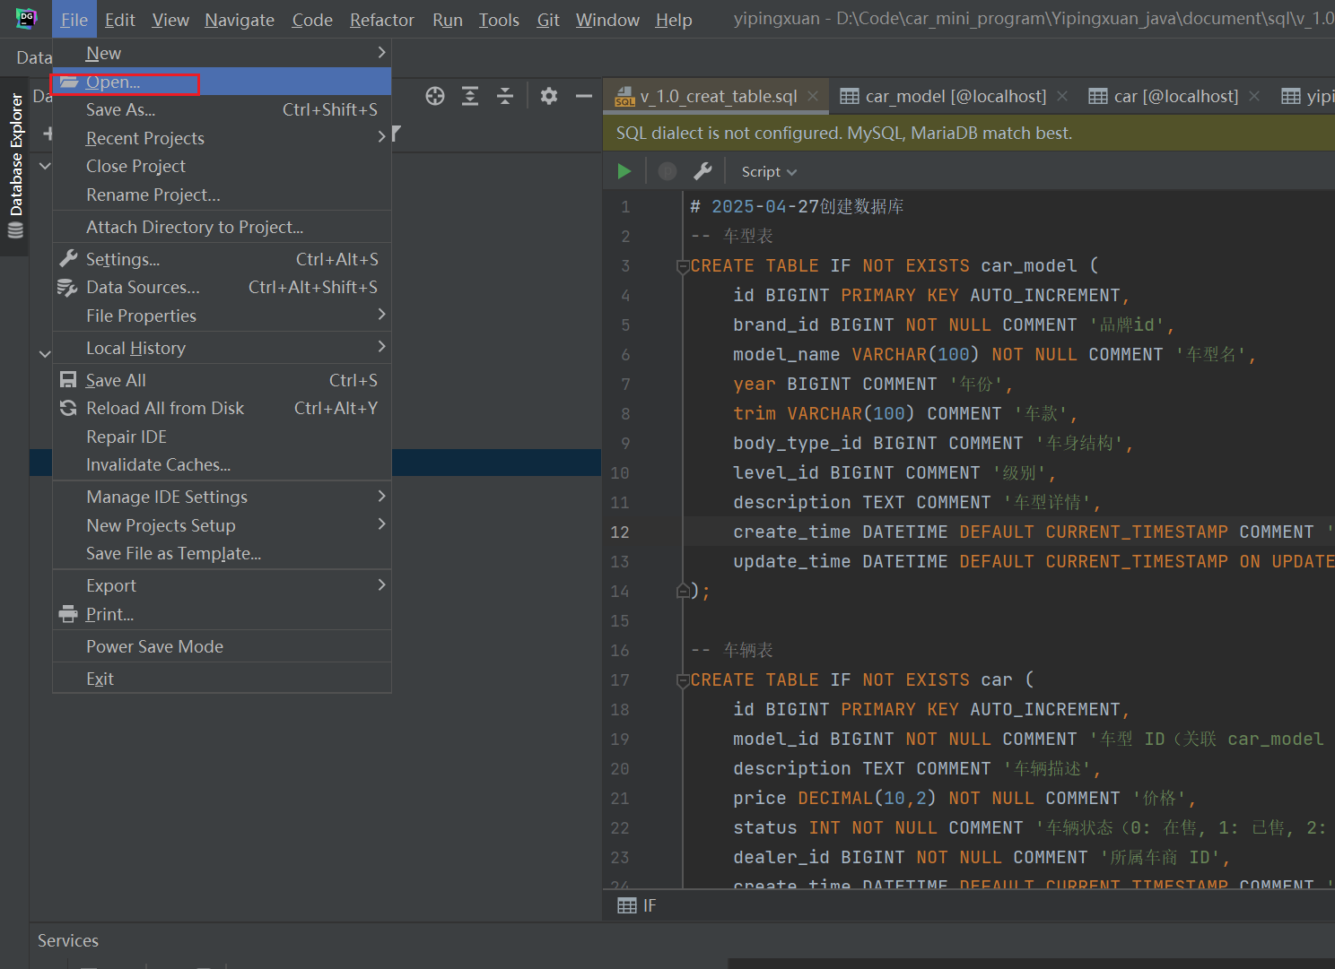Screen dimensions: 1335x969
Task: Open the Script dropdown in editor toolbar
Action: click(769, 172)
